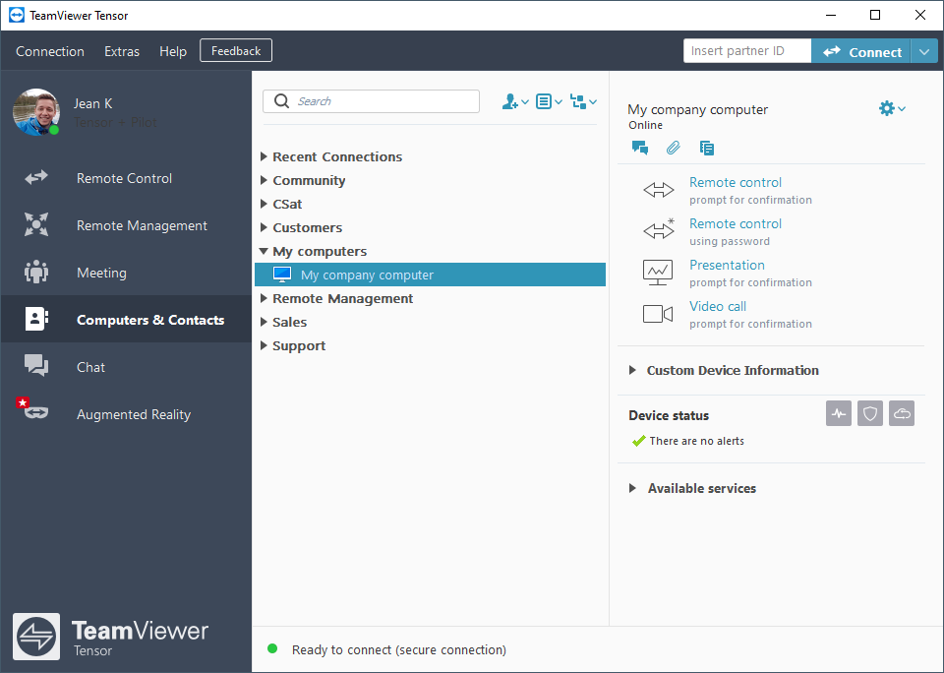
Task: Expand the Recent Connections group
Action: tap(264, 156)
